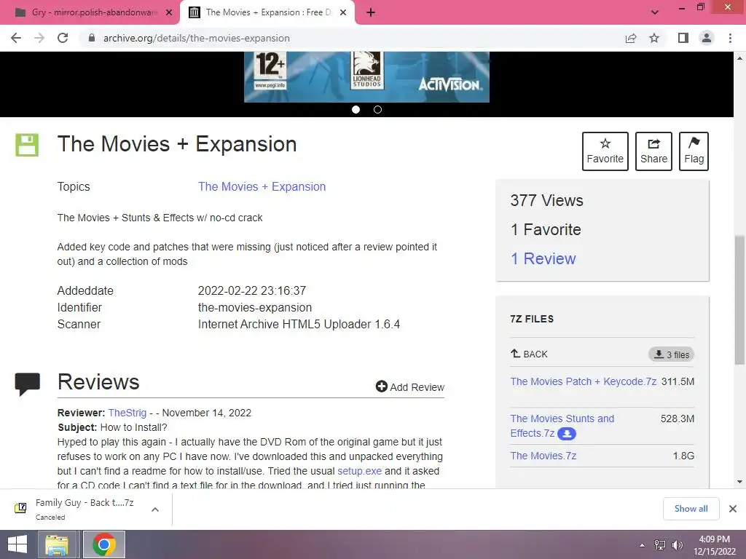Open volume control tray icon

pyautogui.click(x=677, y=545)
